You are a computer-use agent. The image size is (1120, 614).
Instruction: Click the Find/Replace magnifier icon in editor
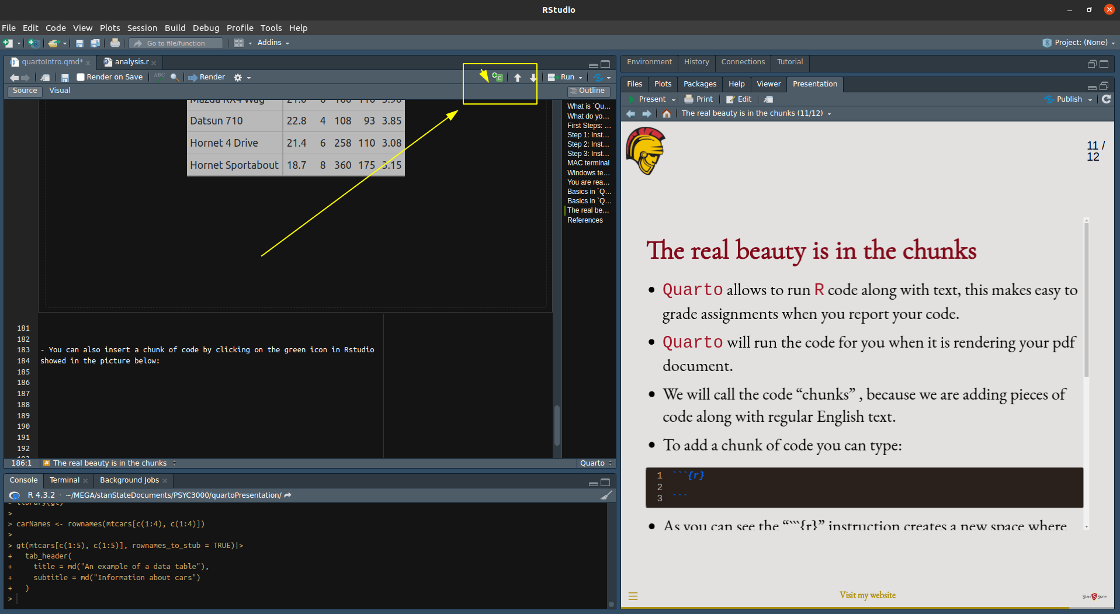(174, 78)
